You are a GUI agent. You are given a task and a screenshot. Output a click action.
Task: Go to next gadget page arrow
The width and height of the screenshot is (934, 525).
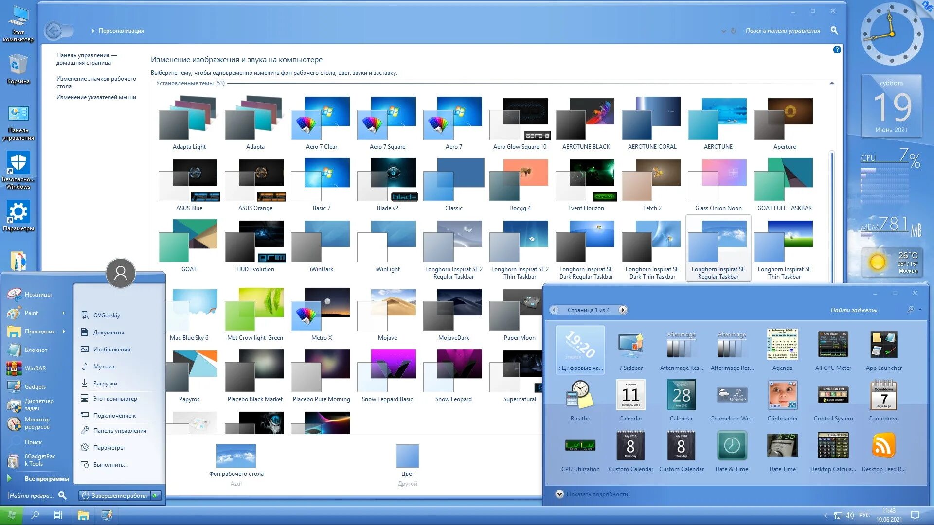623,310
